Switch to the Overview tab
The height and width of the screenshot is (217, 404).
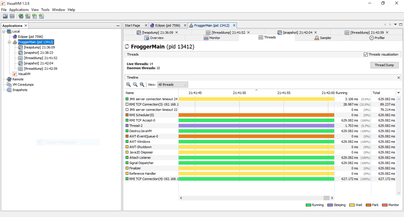click(154, 38)
